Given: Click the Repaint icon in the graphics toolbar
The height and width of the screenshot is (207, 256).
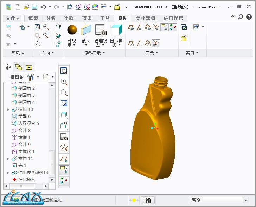Looking at the screenshot, I should click(x=64, y=103).
